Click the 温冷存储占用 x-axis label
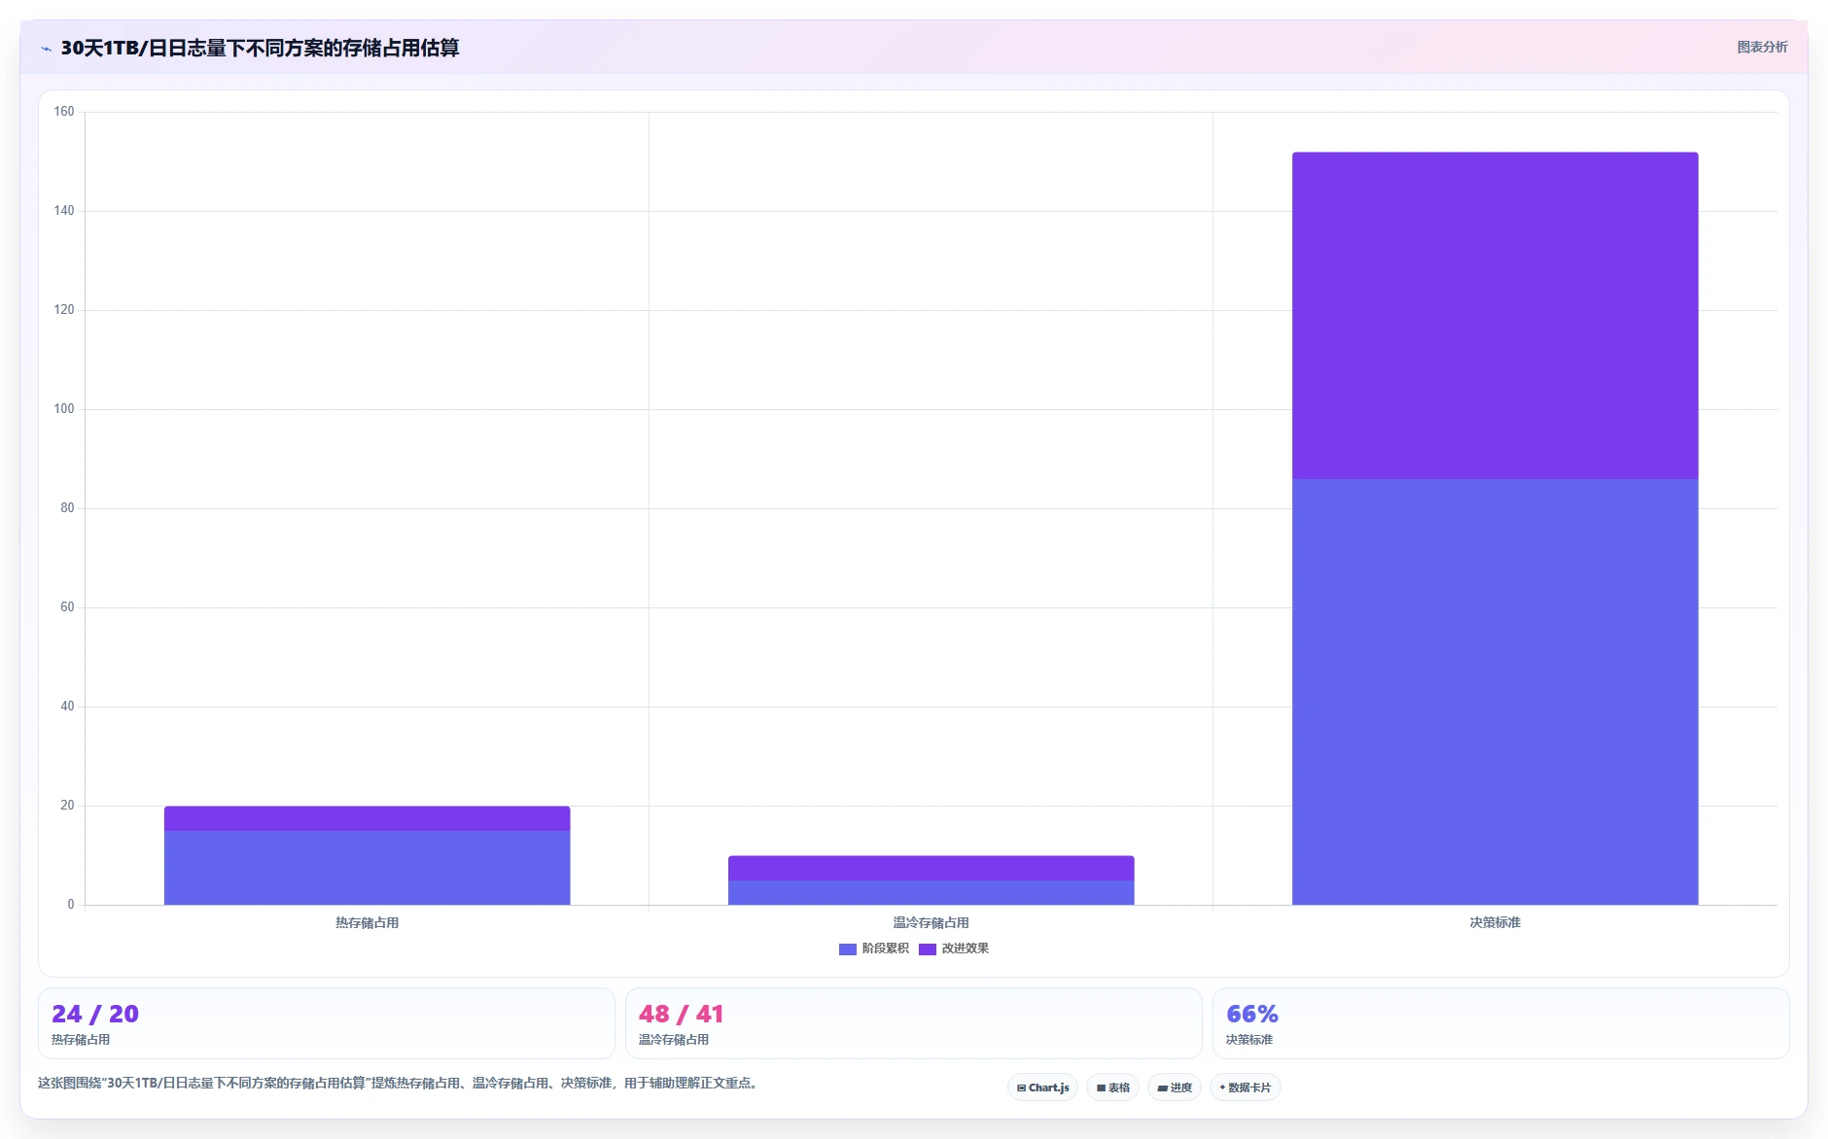Viewport: 1828px width, 1139px height. [x=931, y=923]
